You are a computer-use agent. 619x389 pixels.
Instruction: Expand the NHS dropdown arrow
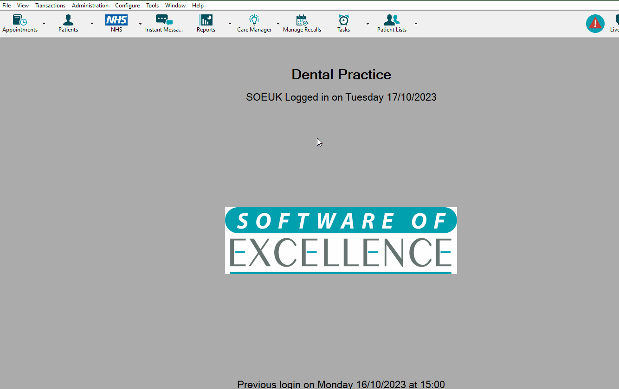pos(140,24)
